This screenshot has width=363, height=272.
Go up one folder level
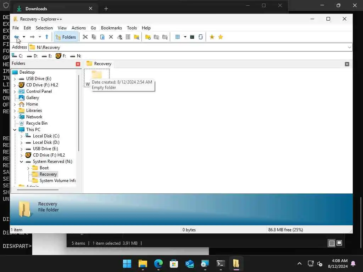click(x=47, y=37)
